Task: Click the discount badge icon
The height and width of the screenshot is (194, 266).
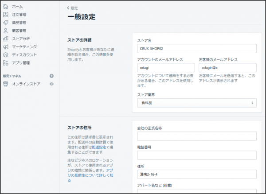Action: click(x=6, y=55)
